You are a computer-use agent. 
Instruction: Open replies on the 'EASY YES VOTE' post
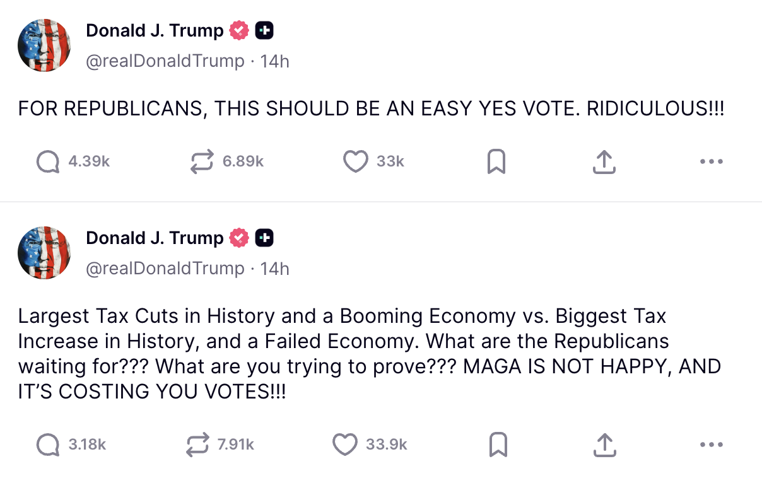(49, 161)
